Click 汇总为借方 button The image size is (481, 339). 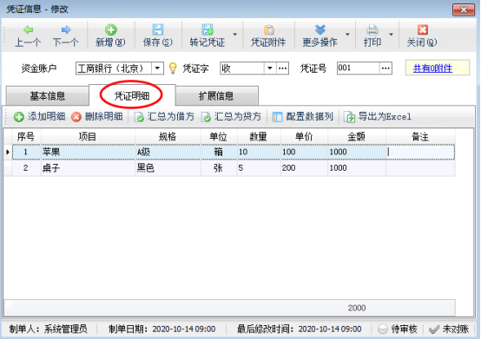(164, 117)
